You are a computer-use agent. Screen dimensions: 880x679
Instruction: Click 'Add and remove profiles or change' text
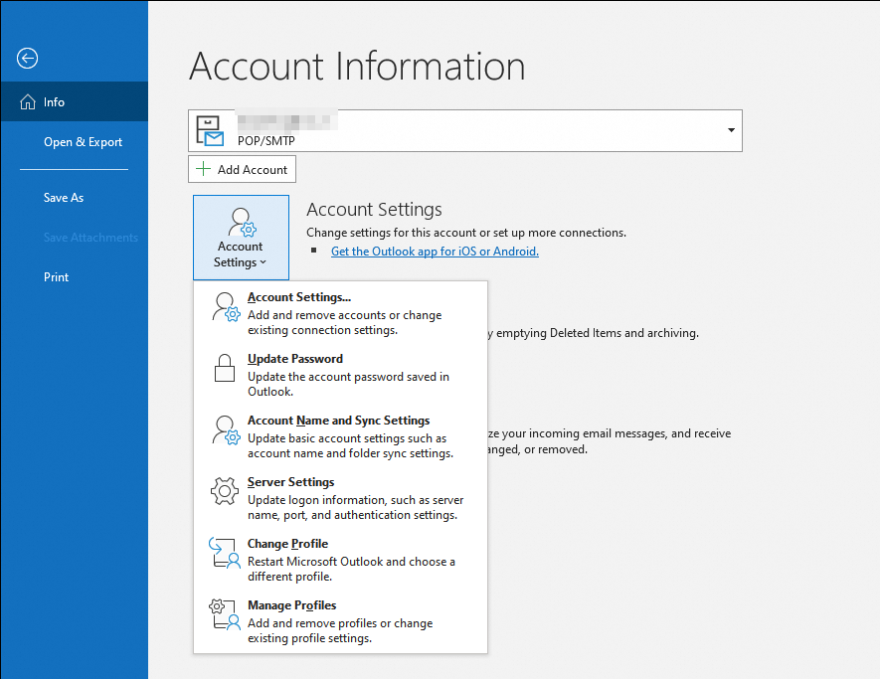(x=340, y=623)
